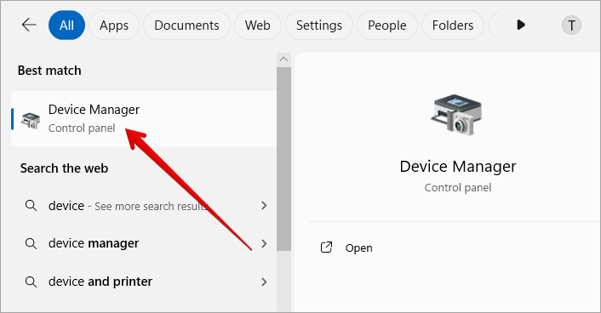Click Open to launch Device Manager

[x=358, y=248]
